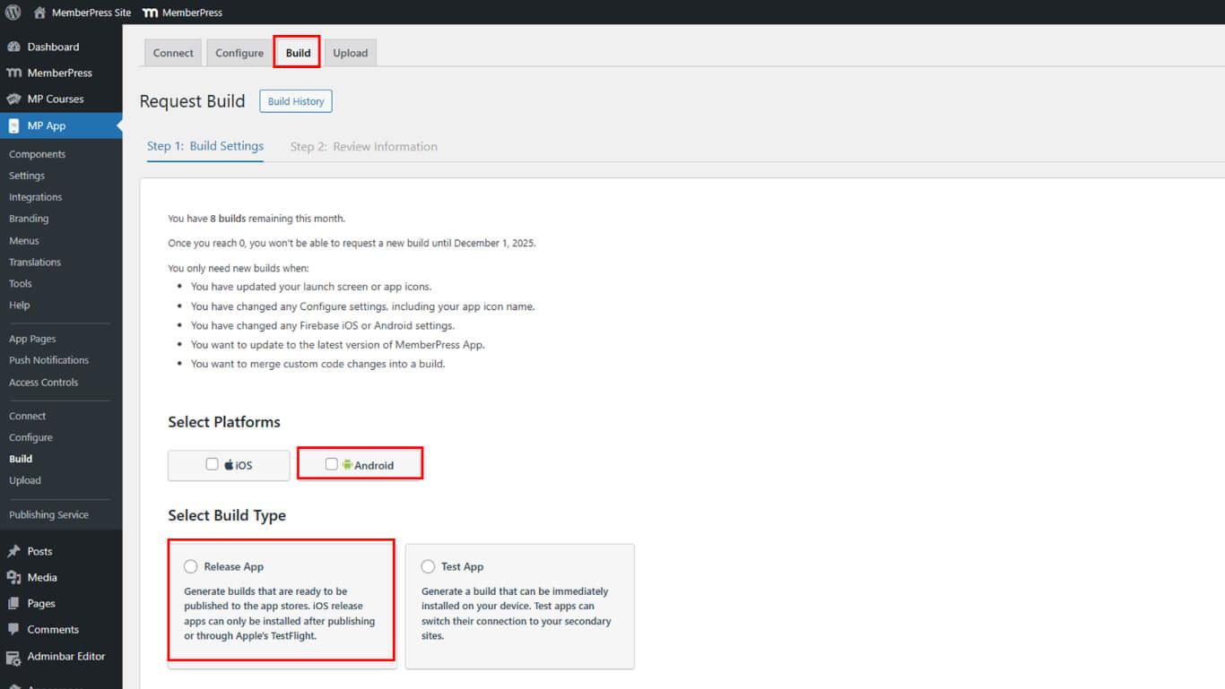Viewport: 1225px width, 689px height.
Task: Click the Media sidebar icon
Action: 13,577
